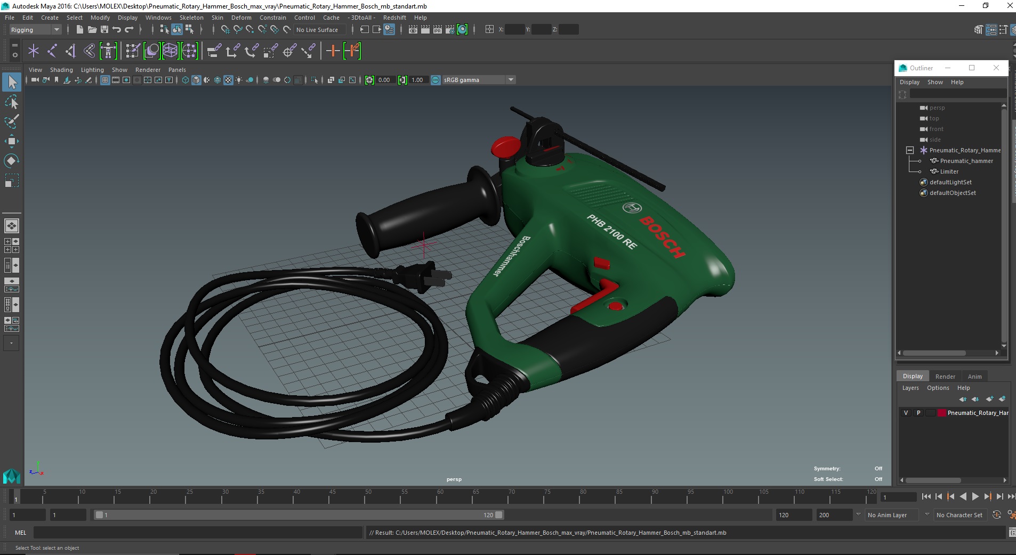Open the Deform menu

(x=241, y=18)
